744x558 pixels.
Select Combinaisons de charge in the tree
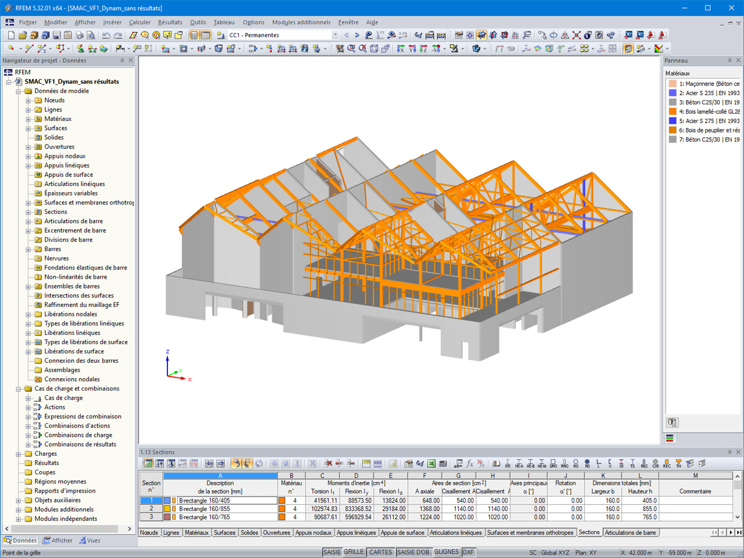[x=78, y=435]
